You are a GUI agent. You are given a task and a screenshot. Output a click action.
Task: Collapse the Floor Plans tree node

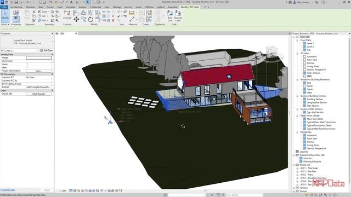coord(297,40)
